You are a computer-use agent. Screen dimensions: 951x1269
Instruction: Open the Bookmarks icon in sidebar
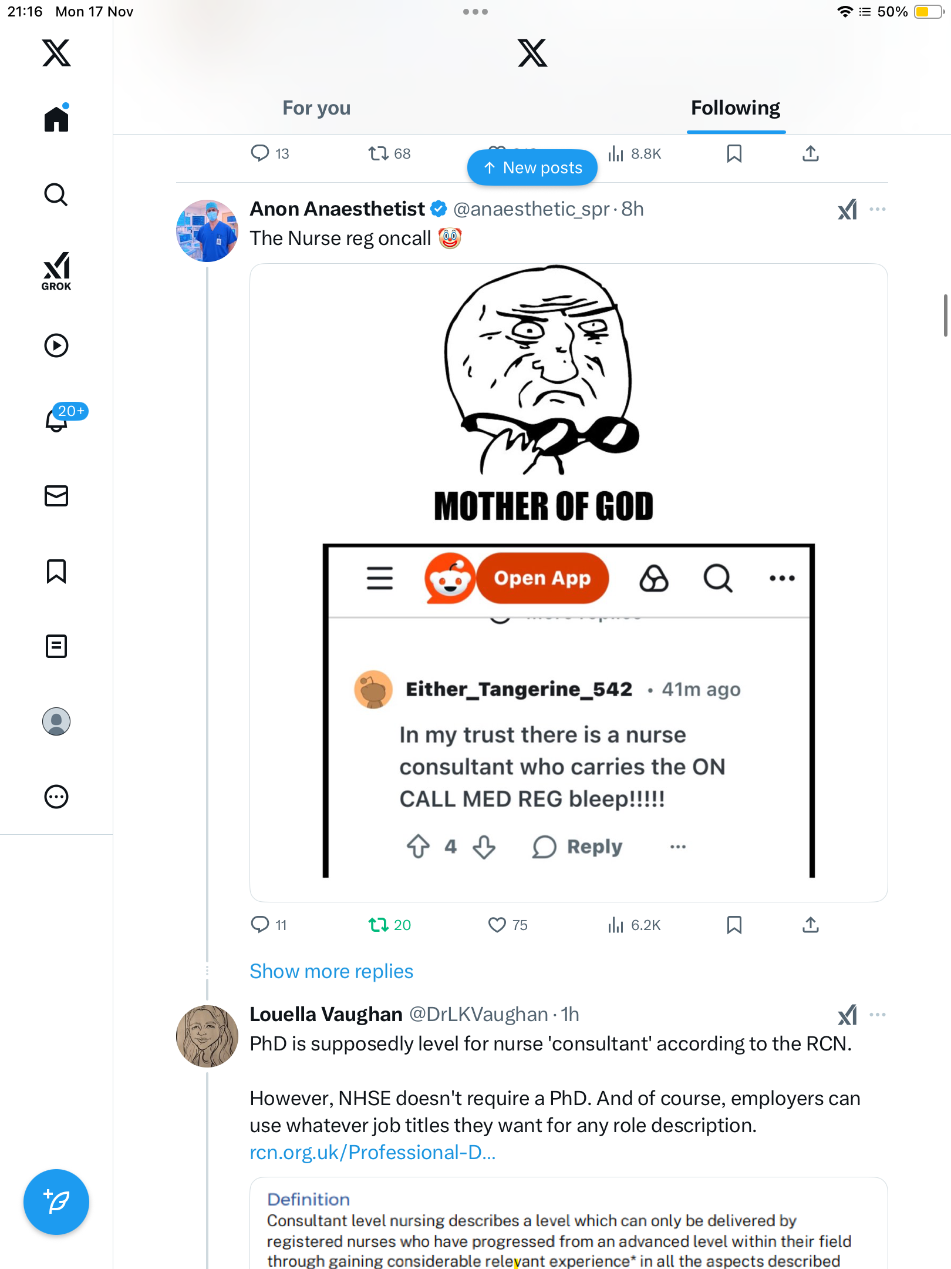[56, 571]
